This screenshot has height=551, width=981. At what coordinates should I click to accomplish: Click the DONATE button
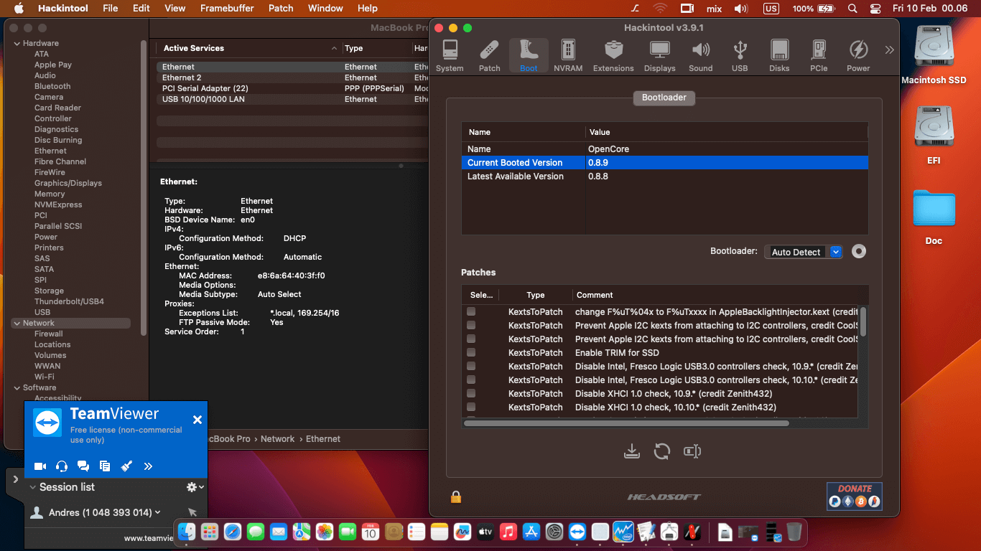coord(855,496)
